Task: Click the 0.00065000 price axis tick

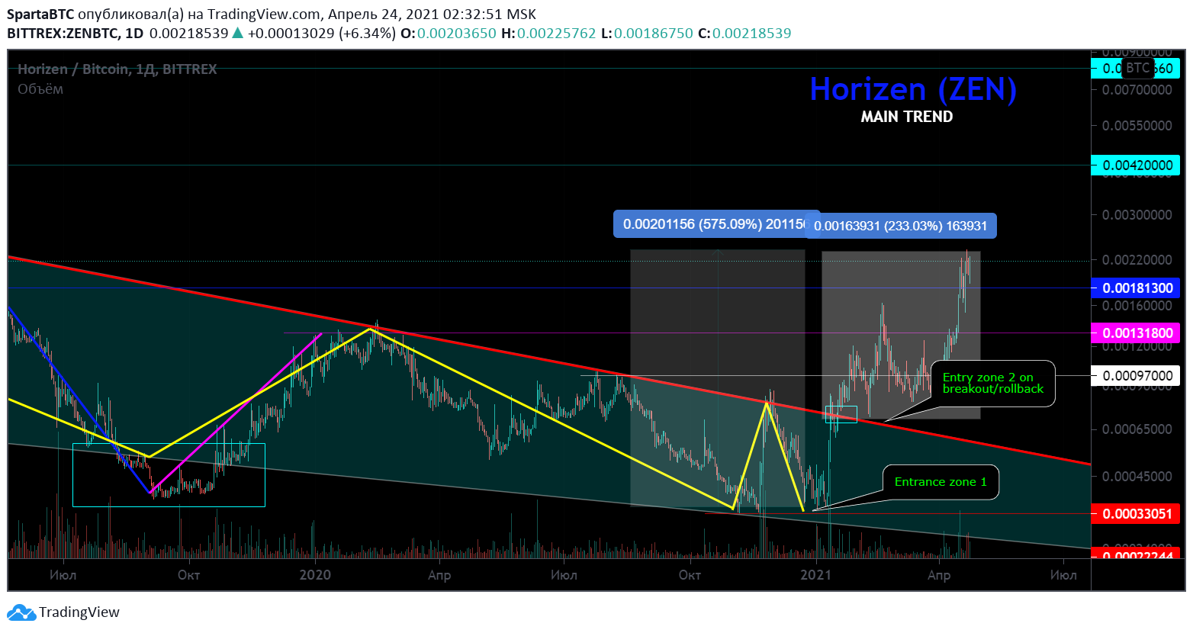Action: click(x=1137, y=429)
